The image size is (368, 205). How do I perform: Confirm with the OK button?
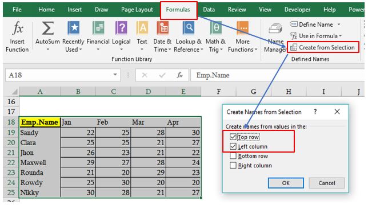286,183
